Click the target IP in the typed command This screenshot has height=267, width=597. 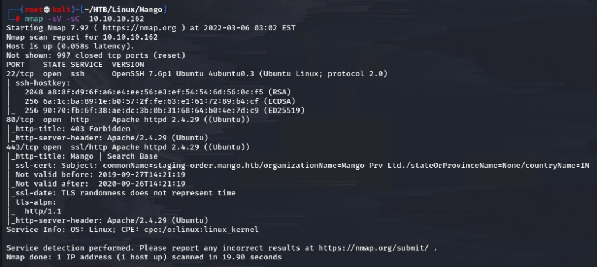(x=116, y=19)
